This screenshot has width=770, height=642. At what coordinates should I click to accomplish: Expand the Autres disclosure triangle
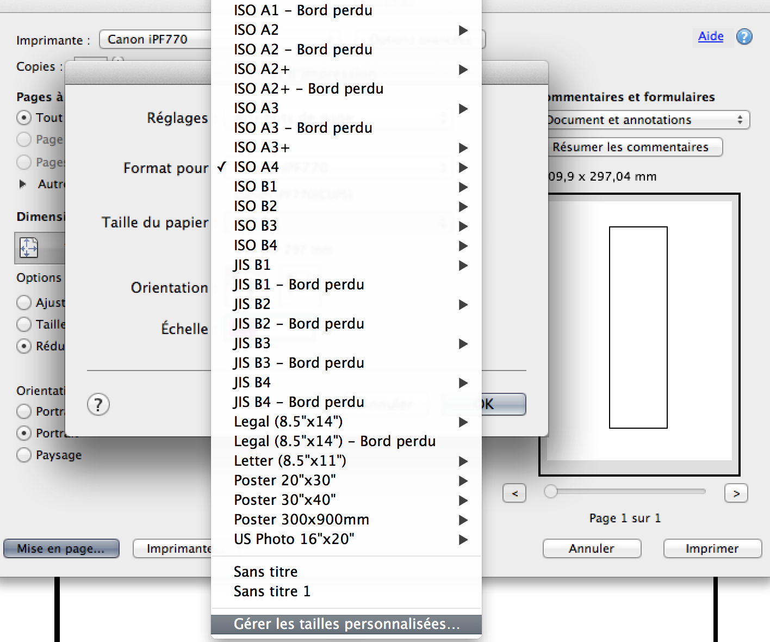[x=23, y=184]
